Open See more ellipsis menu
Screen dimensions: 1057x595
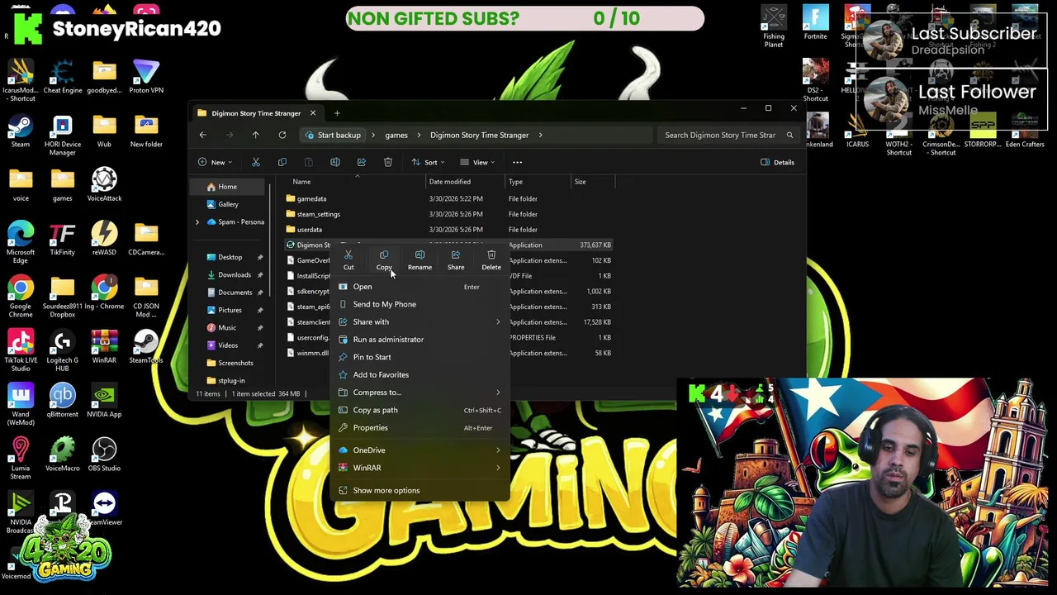pyautogui.click(x=517, y=162)
